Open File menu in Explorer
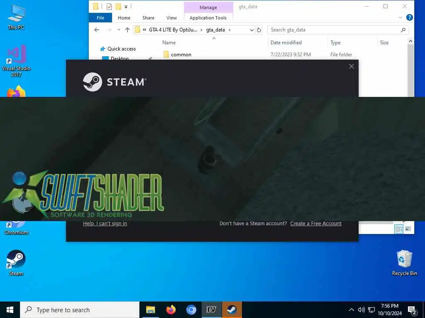This screenshot has width=425, height=318. (100, 18)
